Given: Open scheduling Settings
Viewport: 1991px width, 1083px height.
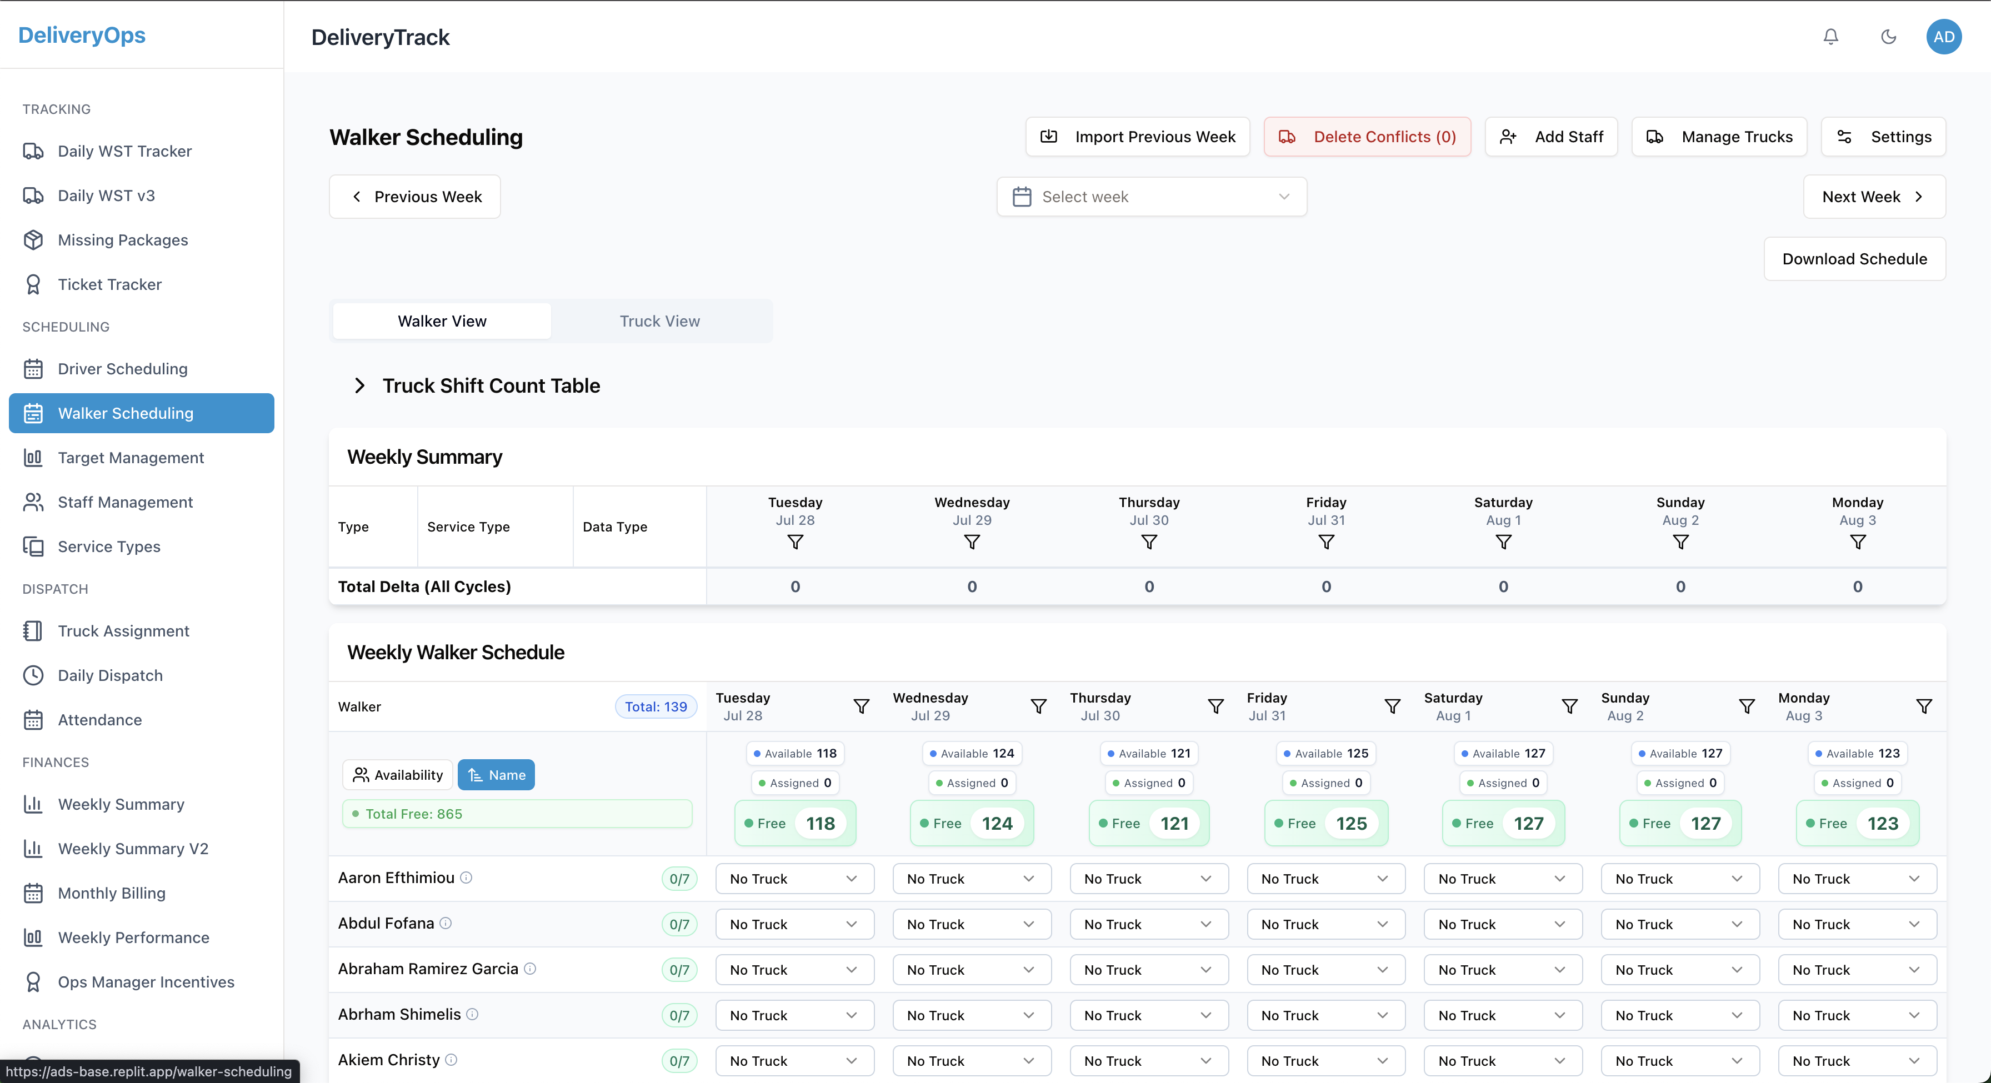Looking at the screenshot, I should click(1883, 137).
